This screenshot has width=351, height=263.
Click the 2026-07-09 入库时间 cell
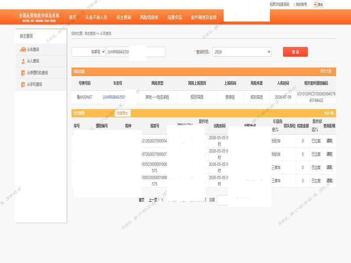[283, 97]
